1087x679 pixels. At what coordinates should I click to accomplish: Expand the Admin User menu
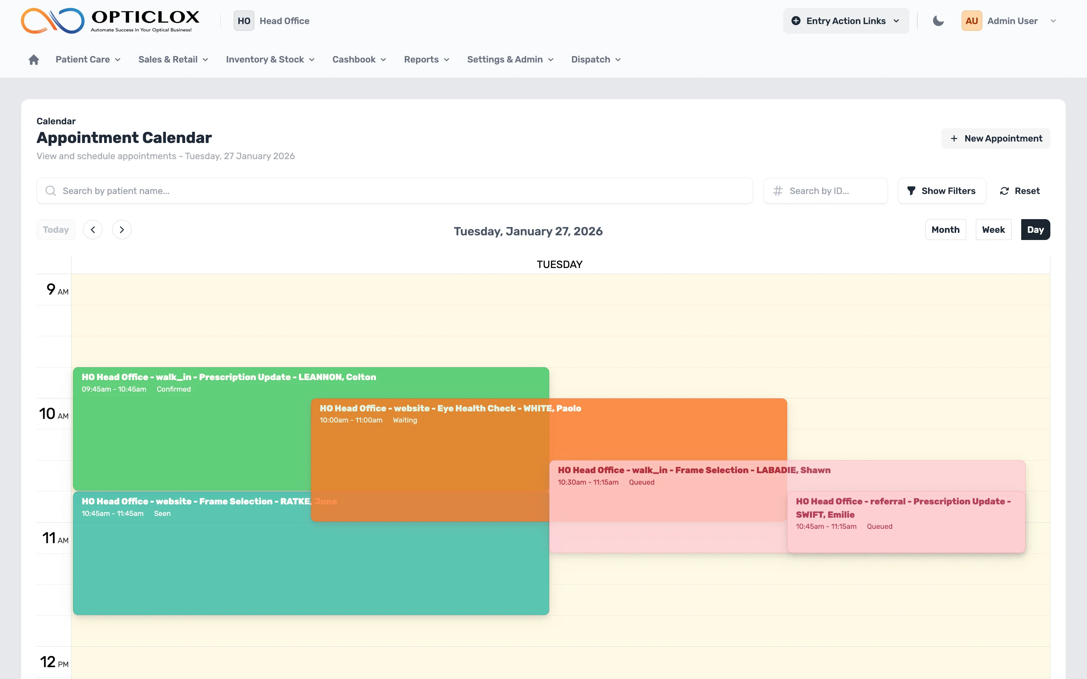[x=1053, y=21]
